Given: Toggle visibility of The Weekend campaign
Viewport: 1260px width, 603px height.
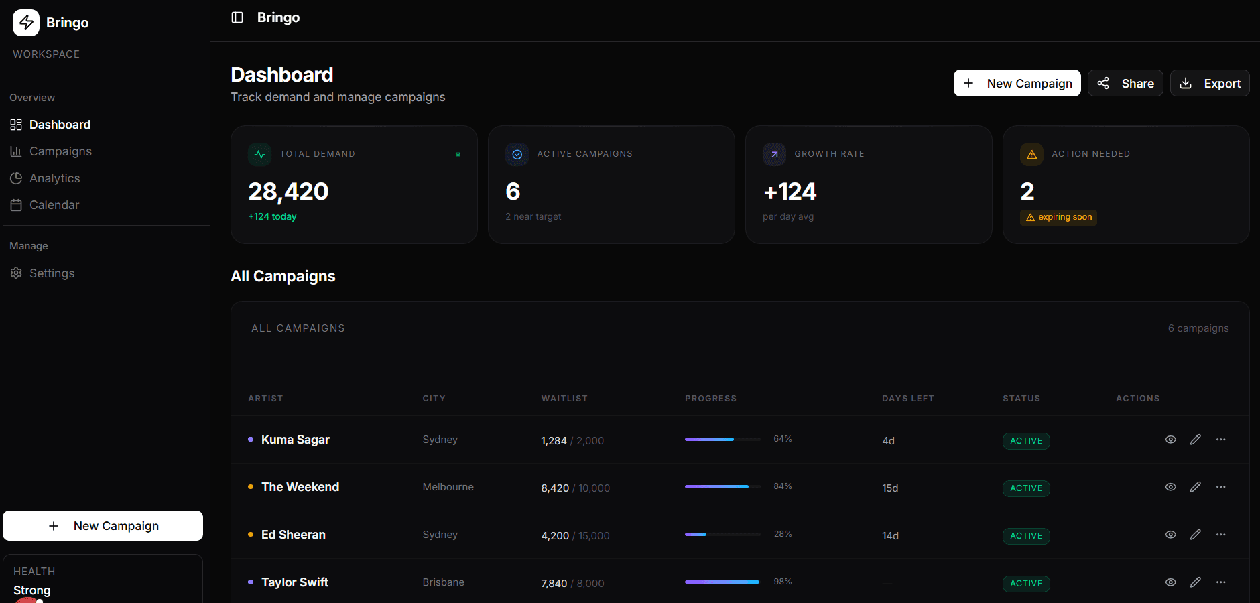Looking at the screenshot, I should (1170, 488).
